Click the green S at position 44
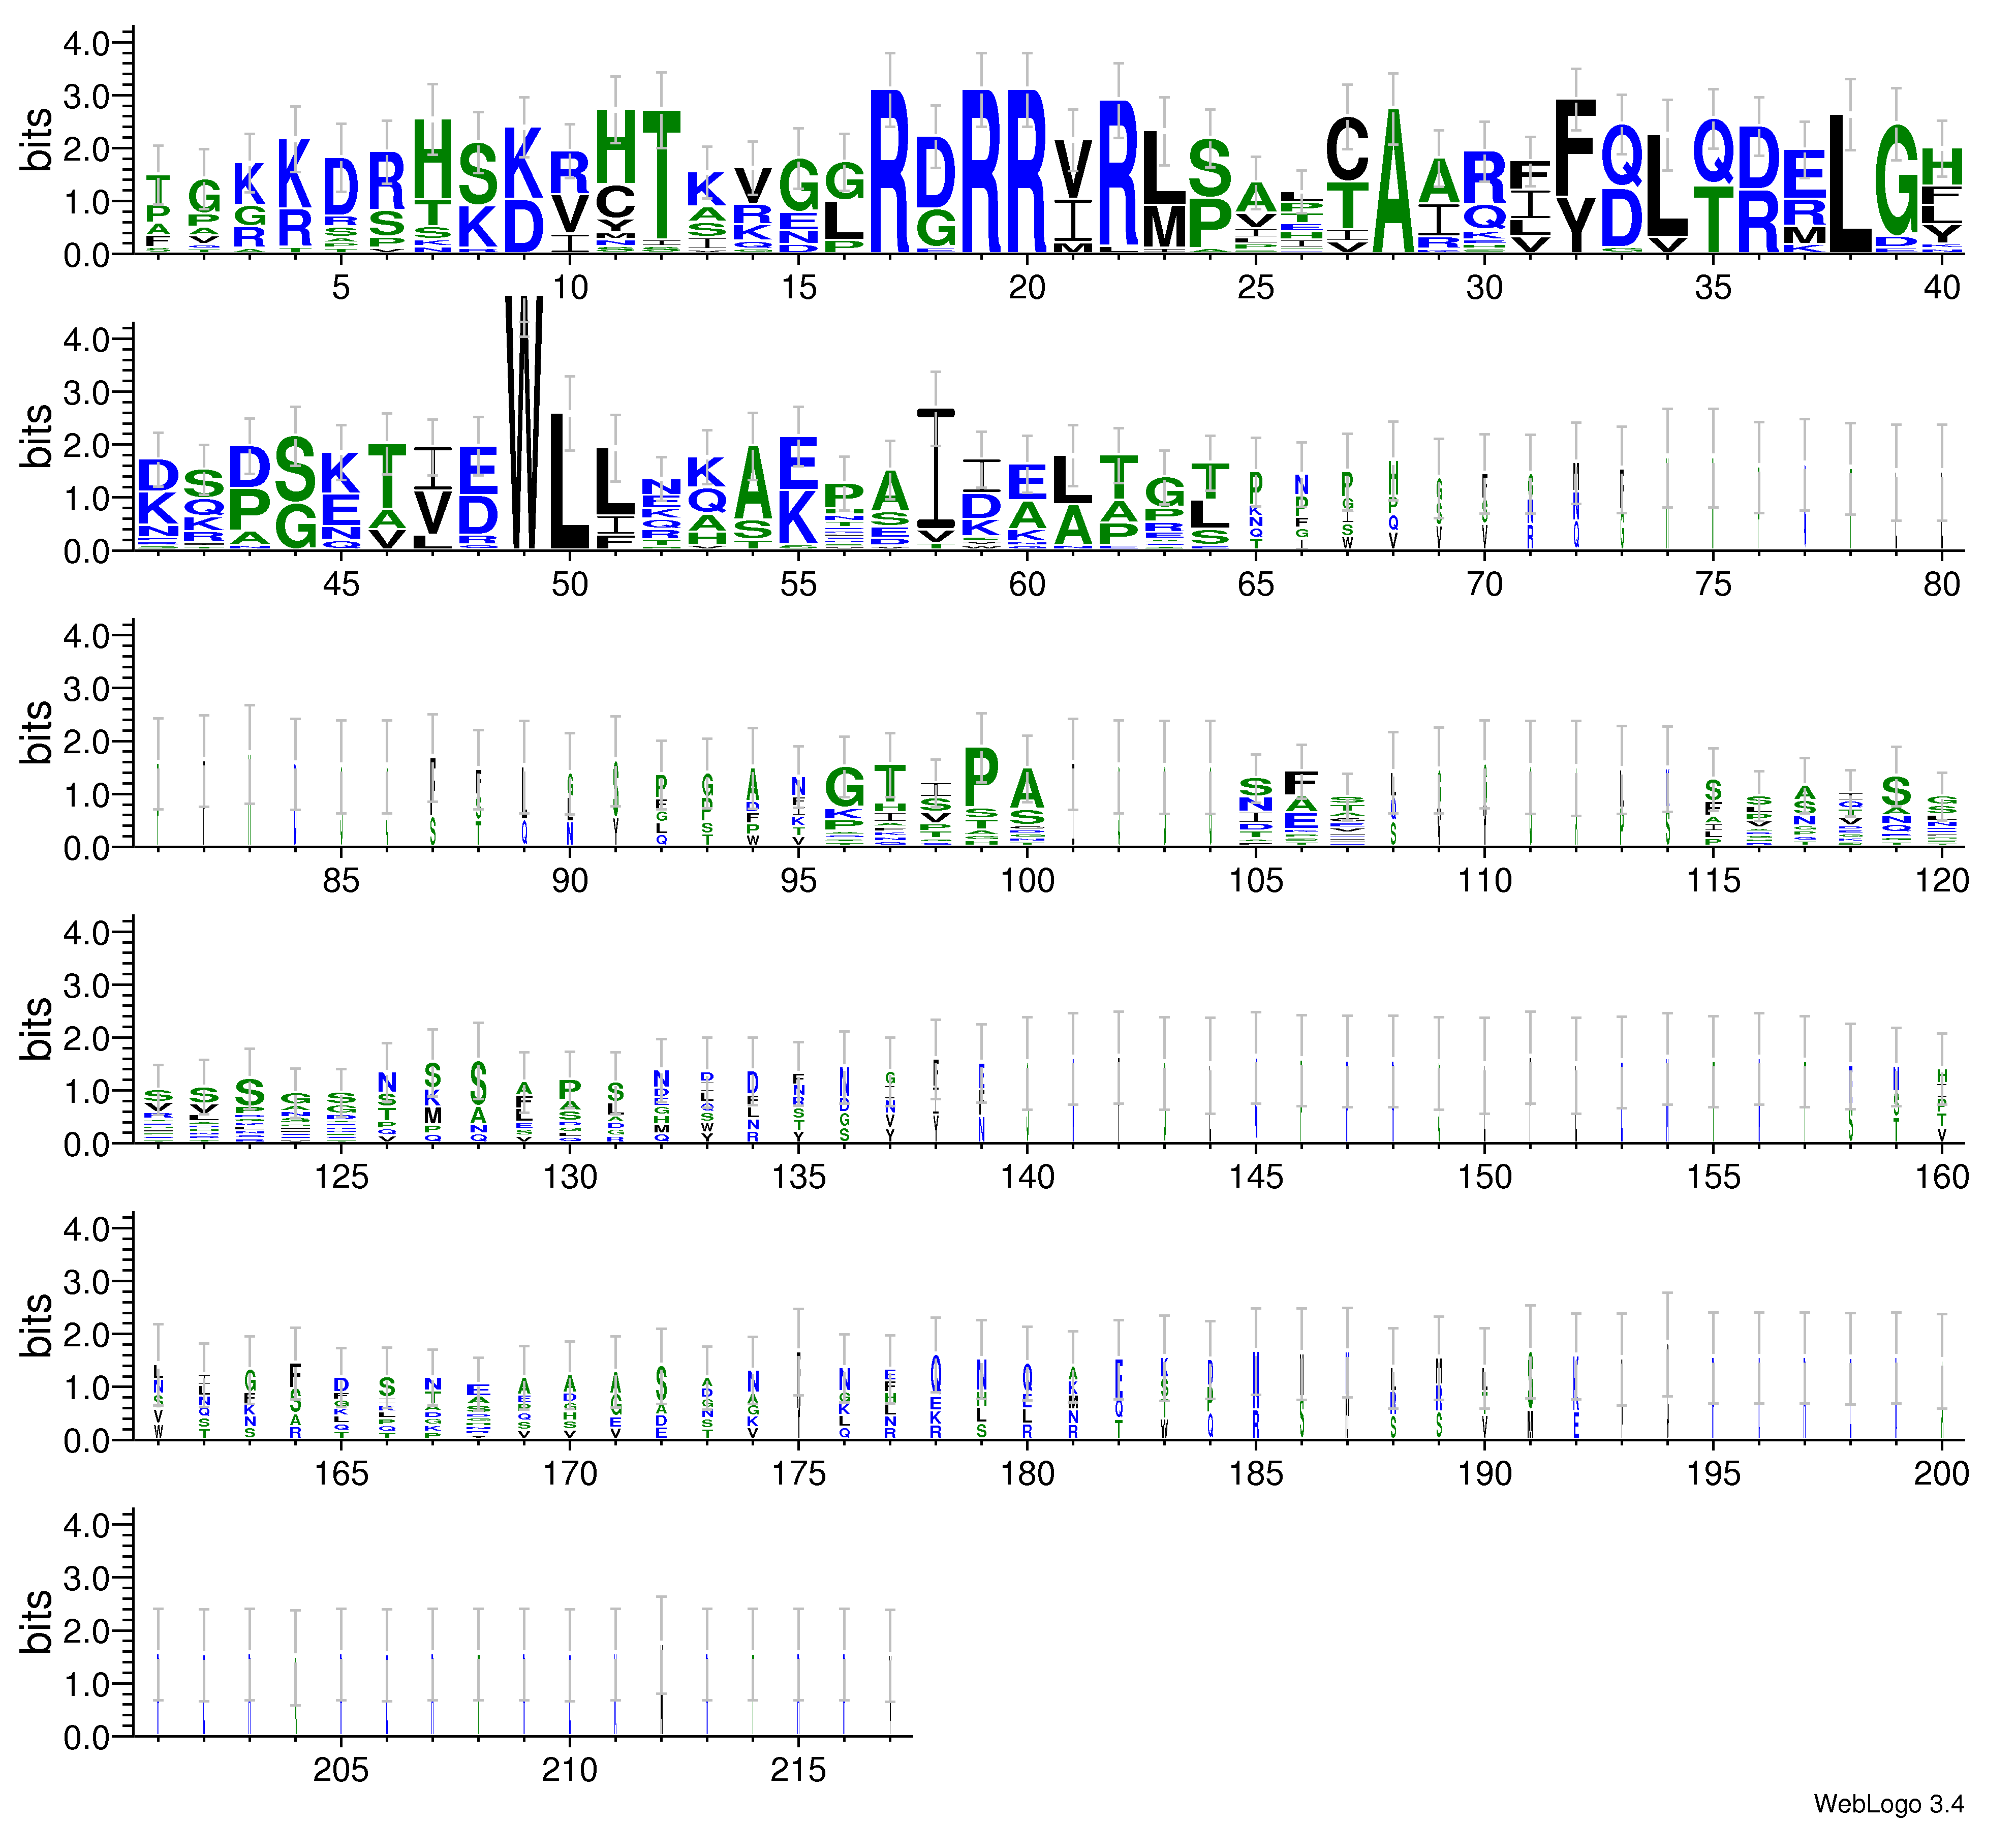Image resolution: width=2016 pixels, height=1821 pixels. tap(295, 470)
